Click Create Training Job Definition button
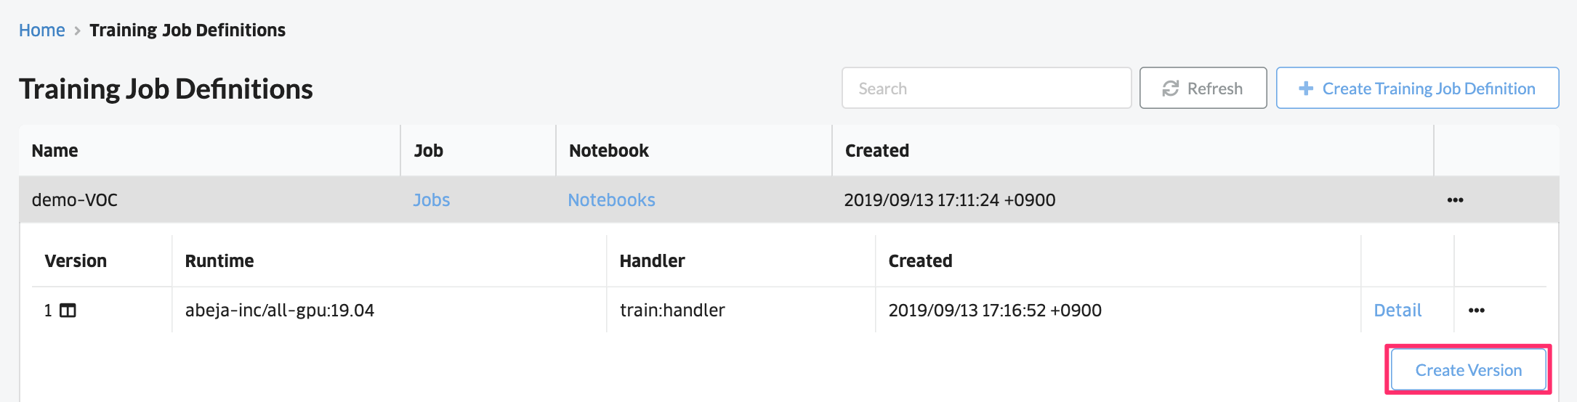Image resolution: width=1577 pixels, height=402 pixels. point(1417,89)
